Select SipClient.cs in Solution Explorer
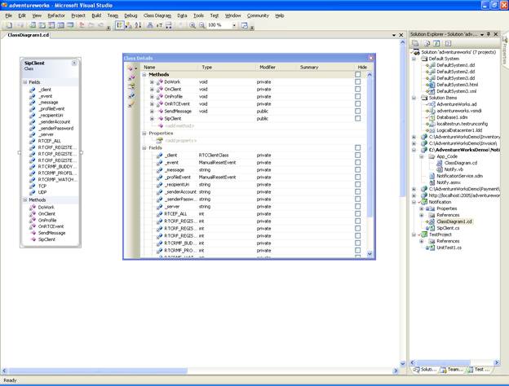The width and height of the screenshot is (509, 386). coord(448,228)
